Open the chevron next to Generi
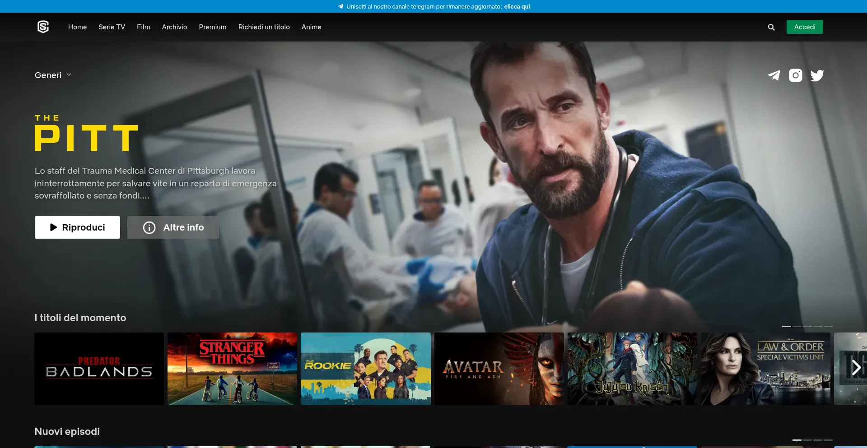The image size is (867, 448). [x=69, y=75]
